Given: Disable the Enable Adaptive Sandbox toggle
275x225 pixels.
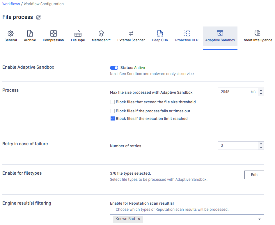Looking at the screenshot, I should coord(114,68).
